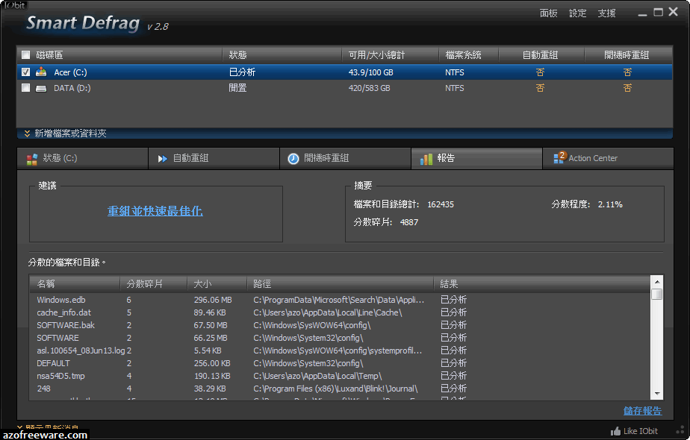The height and width of the screenshot is (440, 690).
Task: Sort fragmented list by 名稱 header
Action: (75, 284)
